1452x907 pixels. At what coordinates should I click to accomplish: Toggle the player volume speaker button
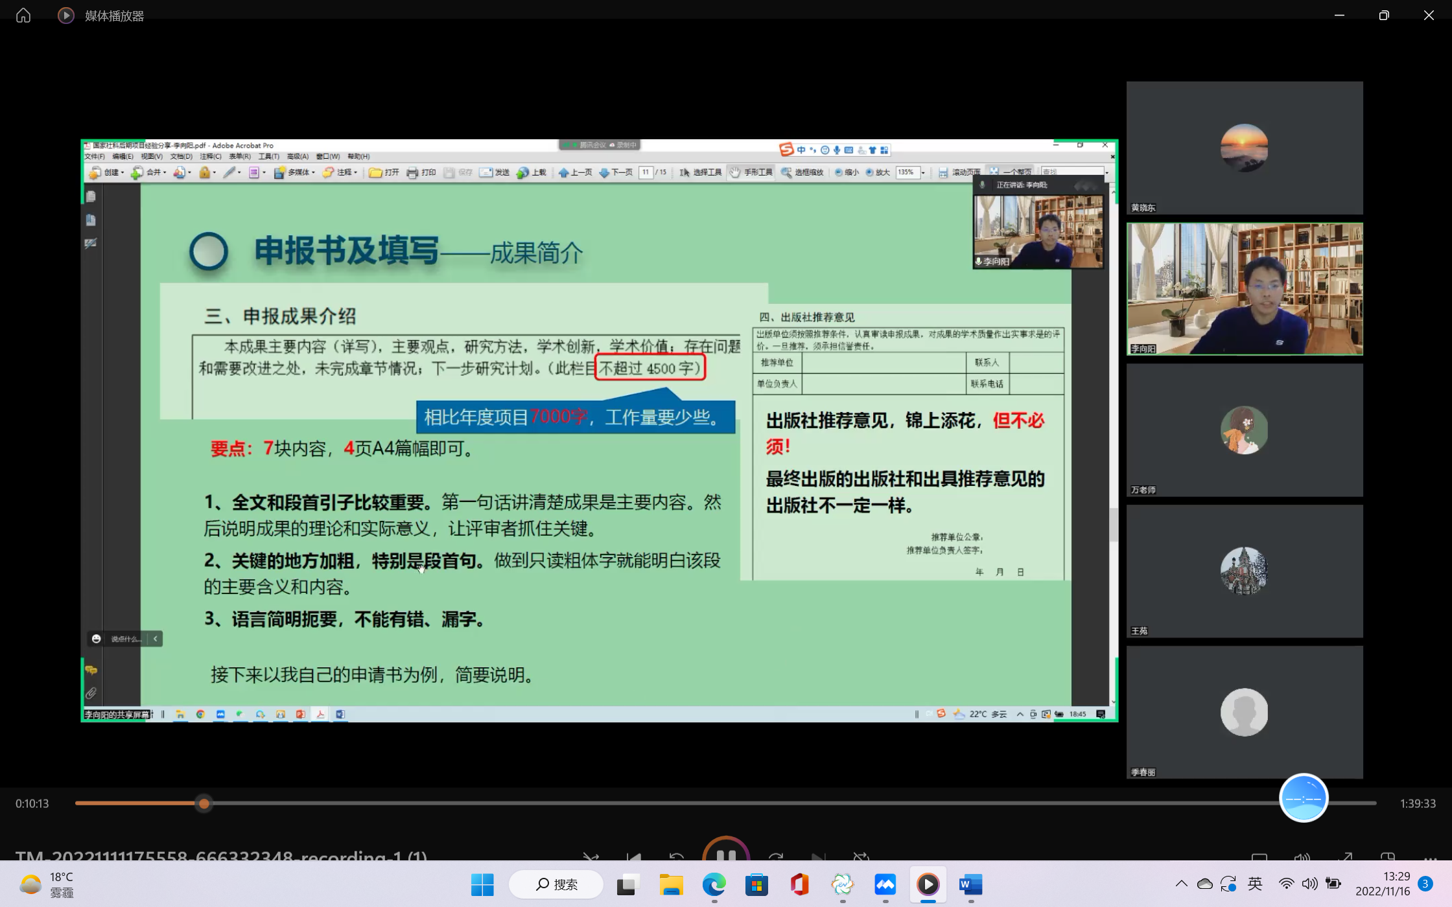tap(1302, 856)
